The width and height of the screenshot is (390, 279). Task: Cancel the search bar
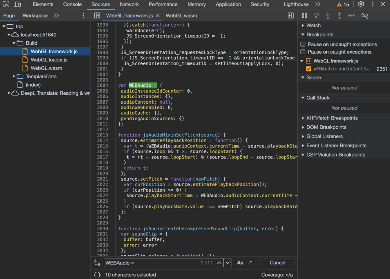pyautogui.click(x=277, y=263)
